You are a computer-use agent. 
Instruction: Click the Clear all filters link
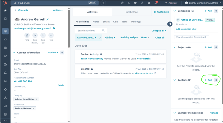click(160, 38)
